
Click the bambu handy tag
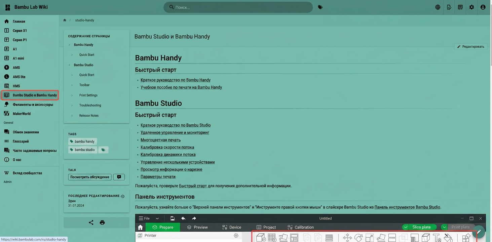point(82,142)
